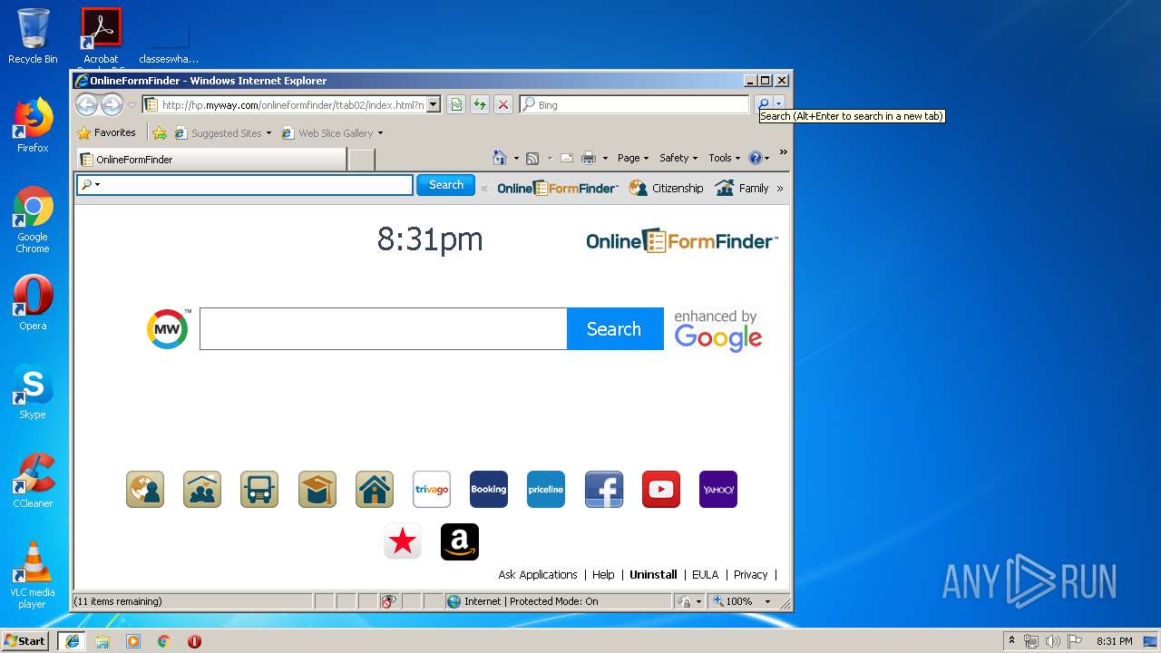Open the Facebook shortcut tile
The height and width of the screenshot is (653, 1161).
(x=604, y=490)
